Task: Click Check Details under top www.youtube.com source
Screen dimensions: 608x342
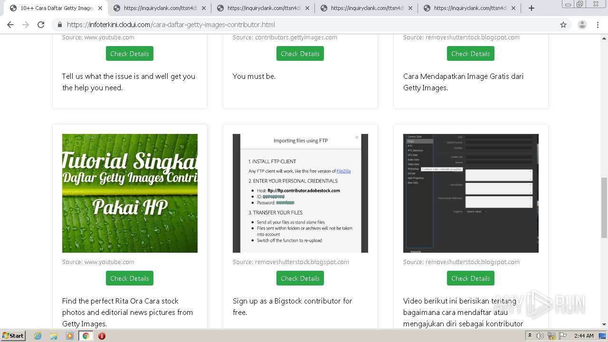Action: 130,54
